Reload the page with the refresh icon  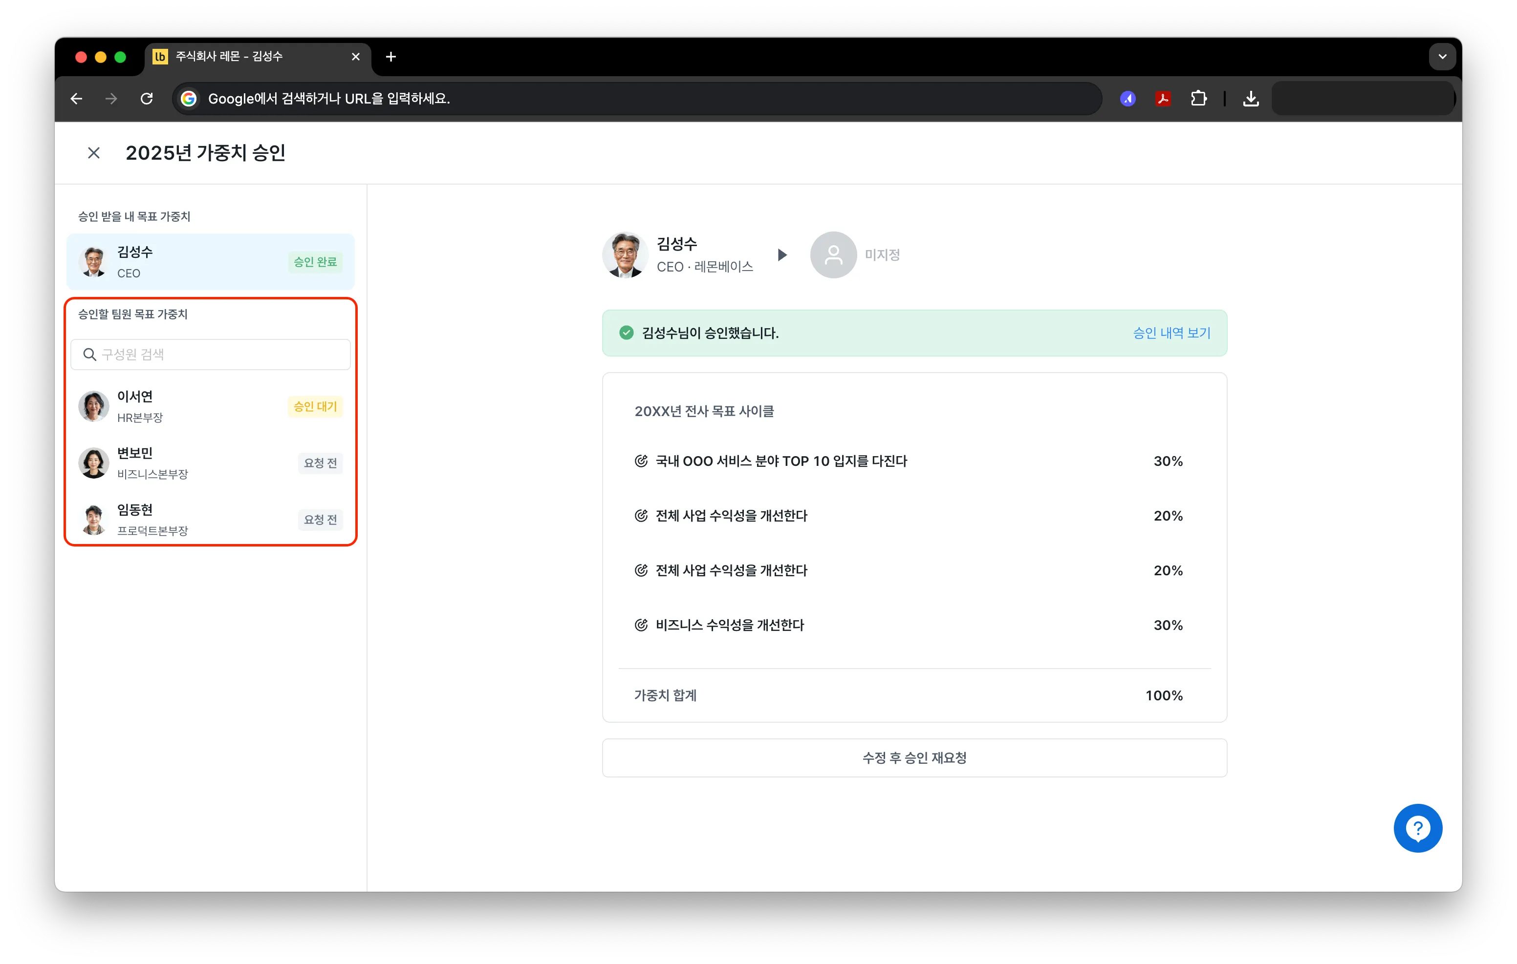[147, 99]
